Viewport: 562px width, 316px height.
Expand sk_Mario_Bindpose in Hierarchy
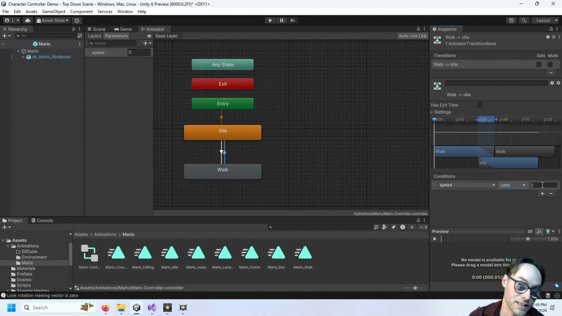point(23,57)
